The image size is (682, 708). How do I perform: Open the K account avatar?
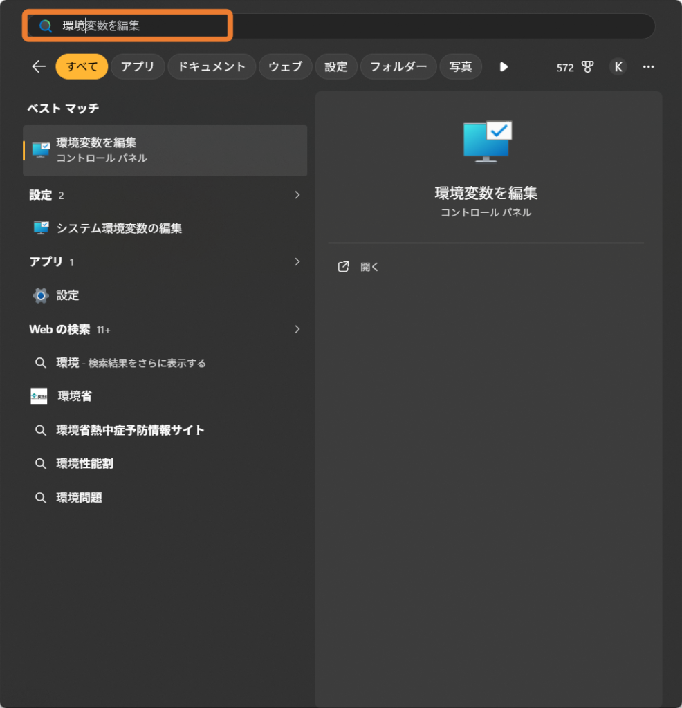[x=618, y=67]
